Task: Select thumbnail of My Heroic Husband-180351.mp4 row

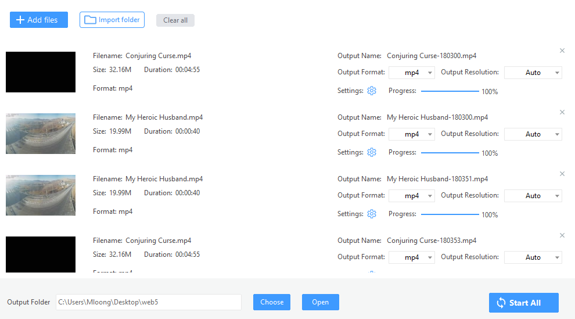Action: [41, 195]
